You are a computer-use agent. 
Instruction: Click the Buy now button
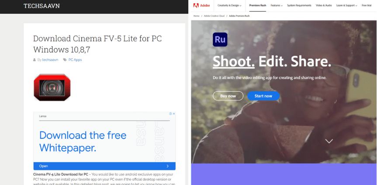(x=228, y=96)
